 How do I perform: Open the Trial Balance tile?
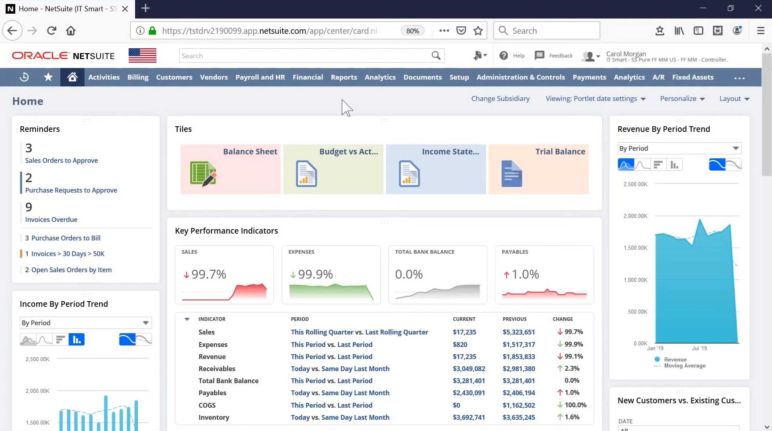pos(538,169)
